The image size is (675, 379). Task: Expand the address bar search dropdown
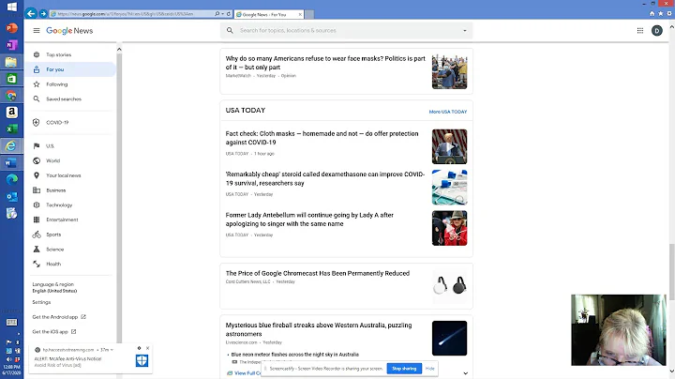click(x=222, y=14)
